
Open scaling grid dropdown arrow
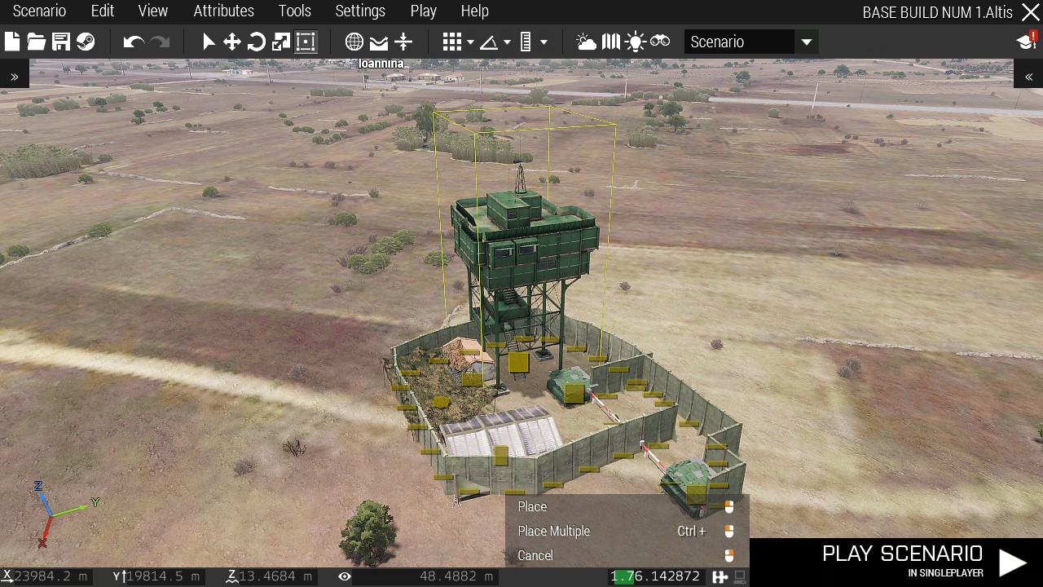coord(544,42)
